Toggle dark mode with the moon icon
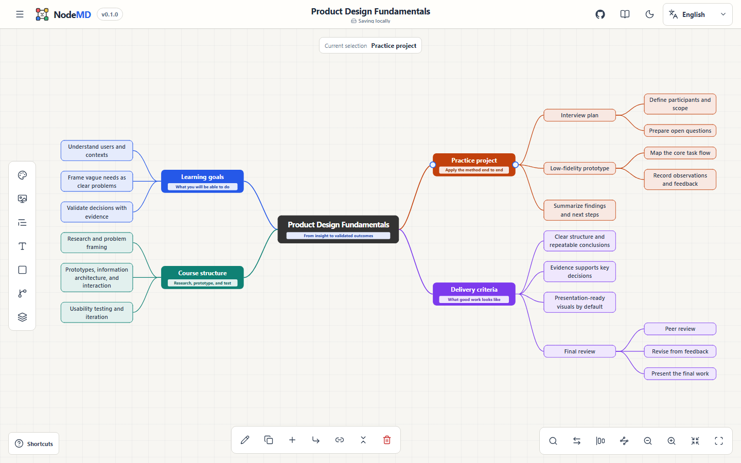The height and width of the screenshot is (463, 741). coord(649,14)
